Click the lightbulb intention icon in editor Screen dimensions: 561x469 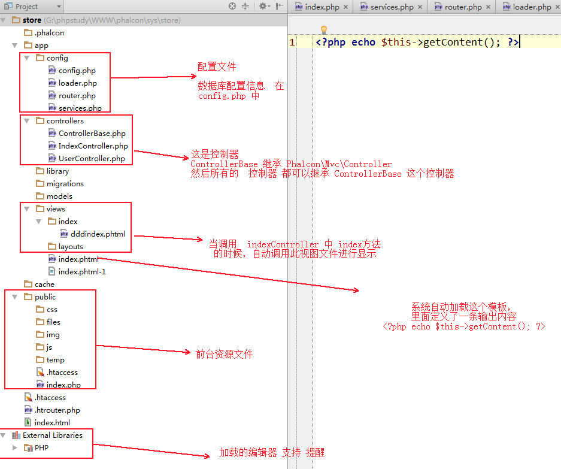pos(324,29)
